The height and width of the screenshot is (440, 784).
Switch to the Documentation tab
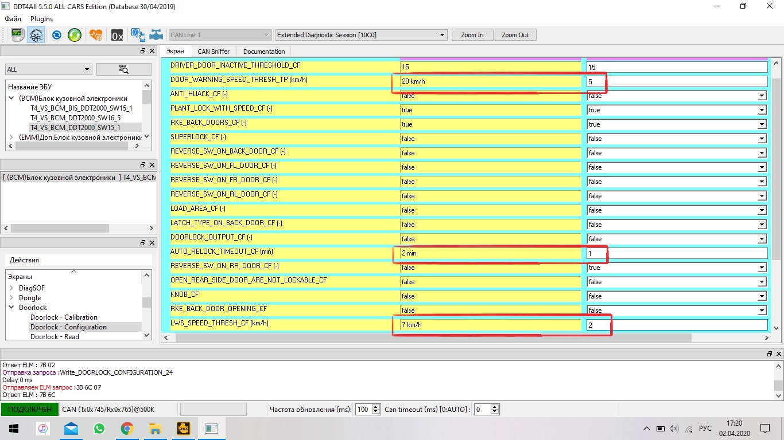pos(264,52)
